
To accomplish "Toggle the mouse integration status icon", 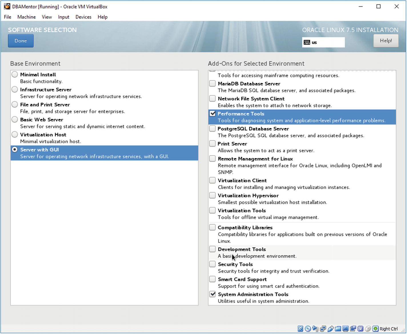I will point(368,329).
